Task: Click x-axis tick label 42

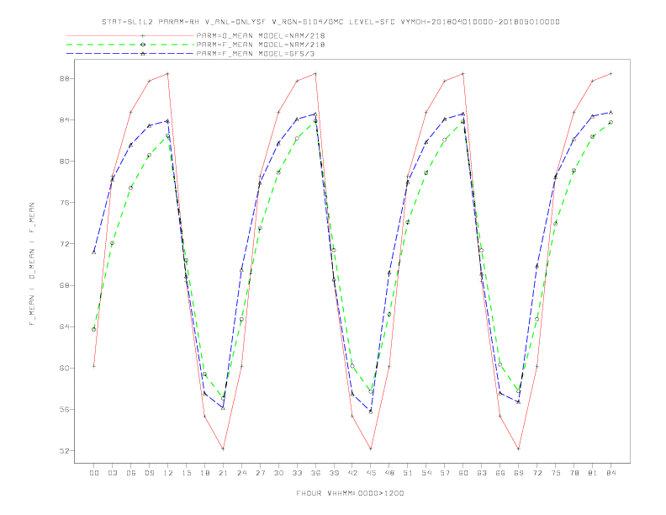Action: click(x=352, y=473)
